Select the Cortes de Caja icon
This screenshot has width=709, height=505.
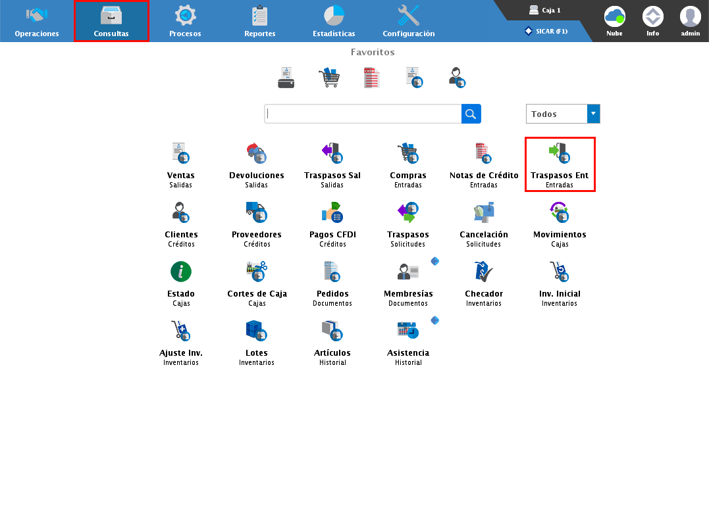[256, 272]
